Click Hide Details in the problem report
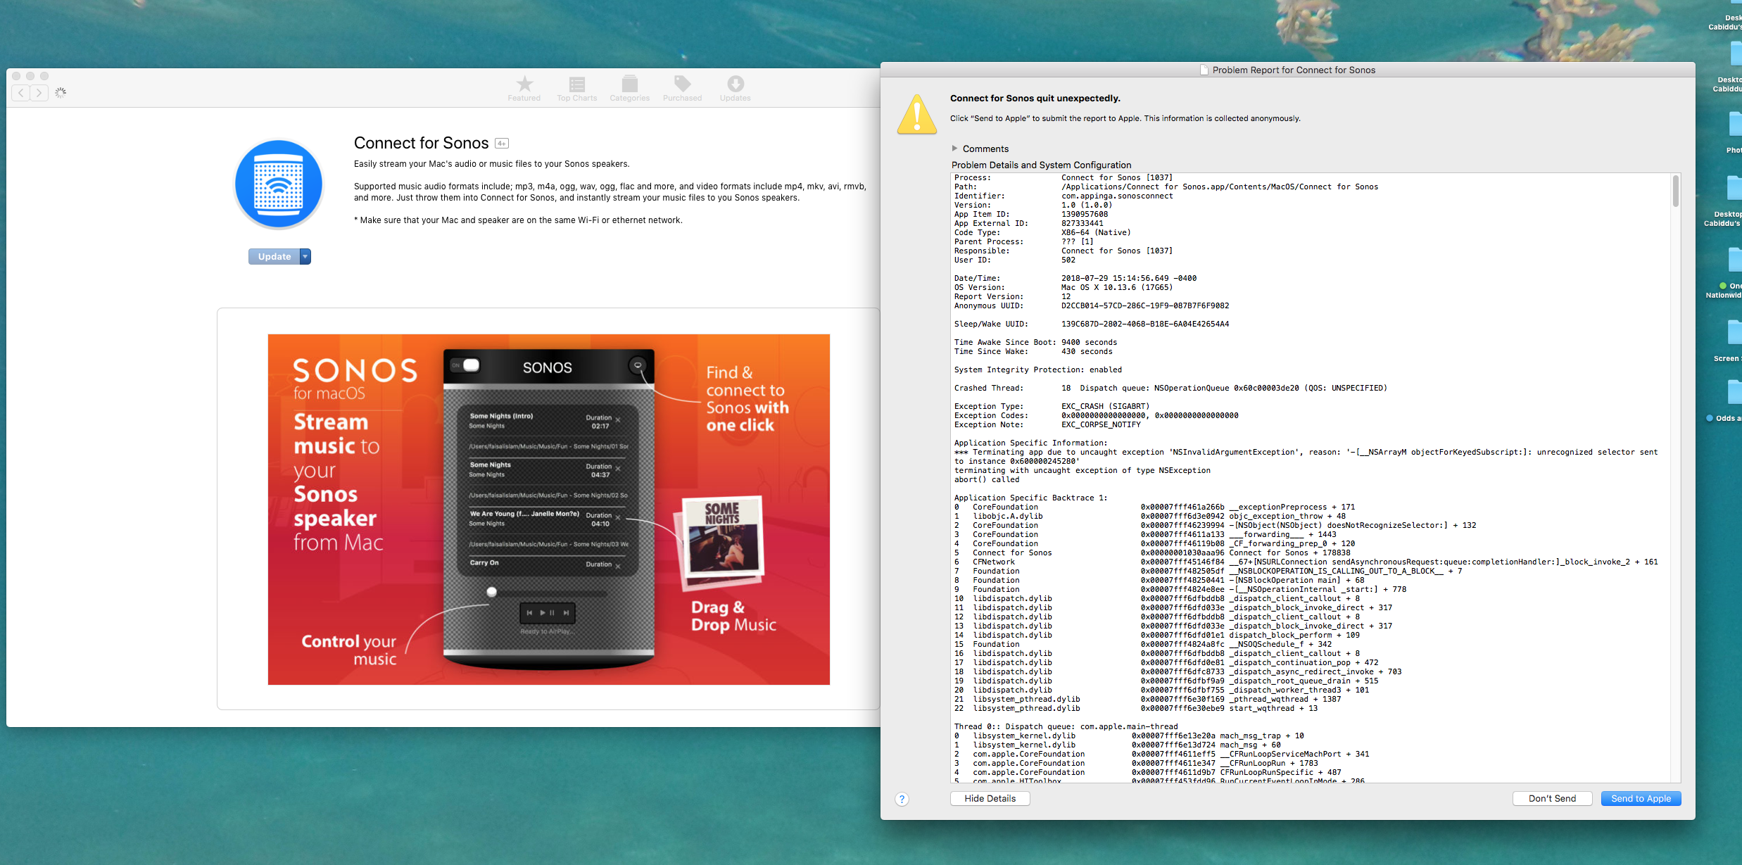The image size is (1742, 865). [x=990, y=798]
